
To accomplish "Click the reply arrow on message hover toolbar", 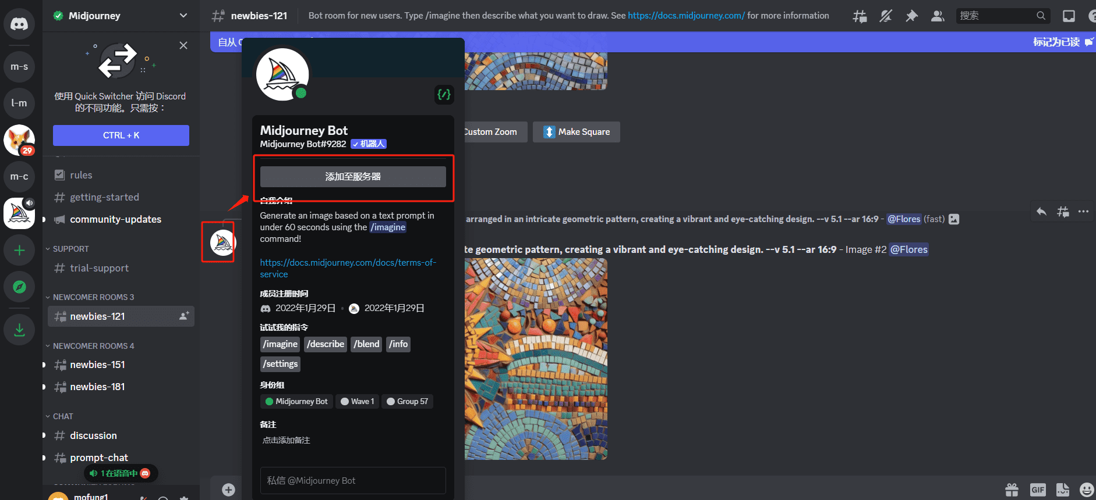I will 1041,212.
